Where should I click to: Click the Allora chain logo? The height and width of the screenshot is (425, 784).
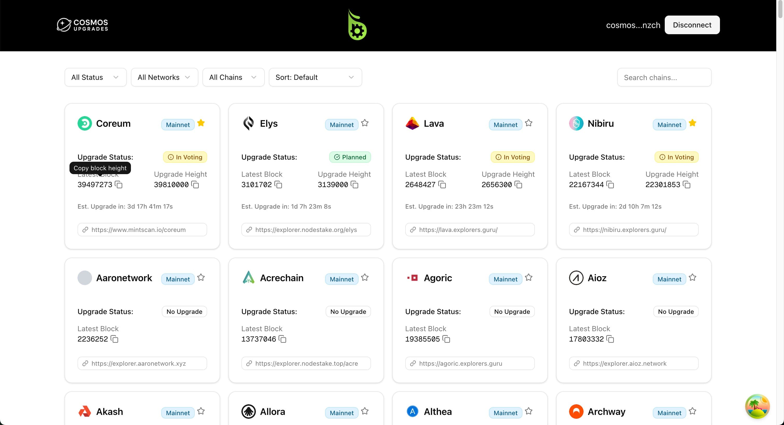coord(248,412)
